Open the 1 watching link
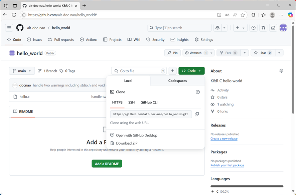Viewport: 296px width, 195px height. (x=222, y=105)
